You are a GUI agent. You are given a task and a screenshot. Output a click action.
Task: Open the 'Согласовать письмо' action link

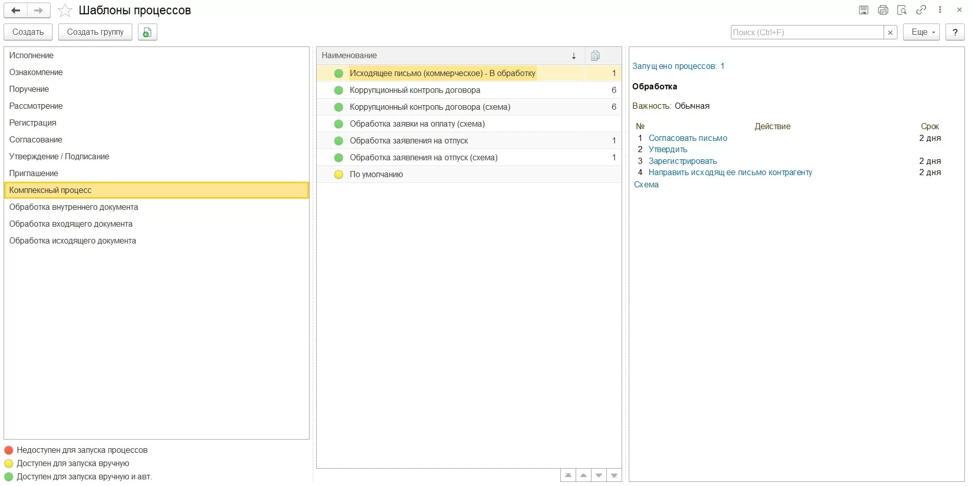click(687, 138)
